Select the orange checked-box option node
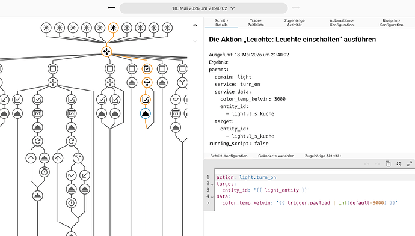This screenshot has height=236, width=415. (x=147, y=69)
